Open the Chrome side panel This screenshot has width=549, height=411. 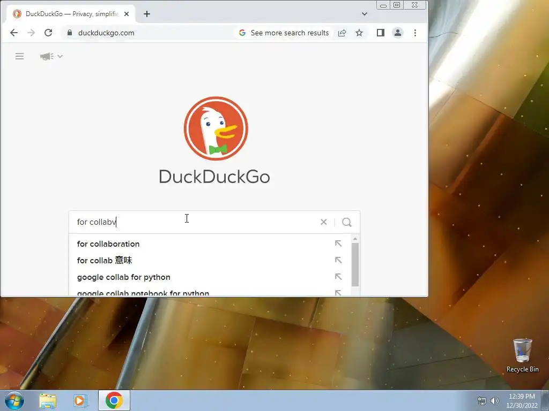pos(381,33)
